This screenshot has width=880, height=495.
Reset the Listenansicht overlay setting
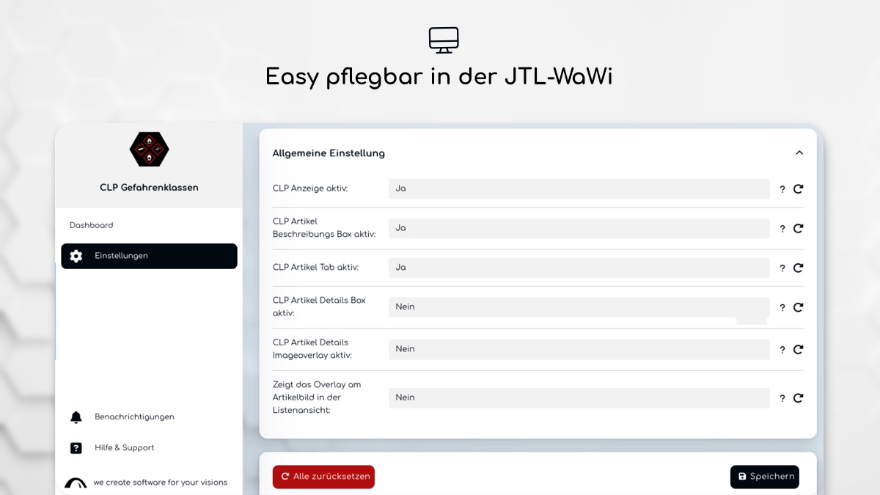click(x=798, y=398)
